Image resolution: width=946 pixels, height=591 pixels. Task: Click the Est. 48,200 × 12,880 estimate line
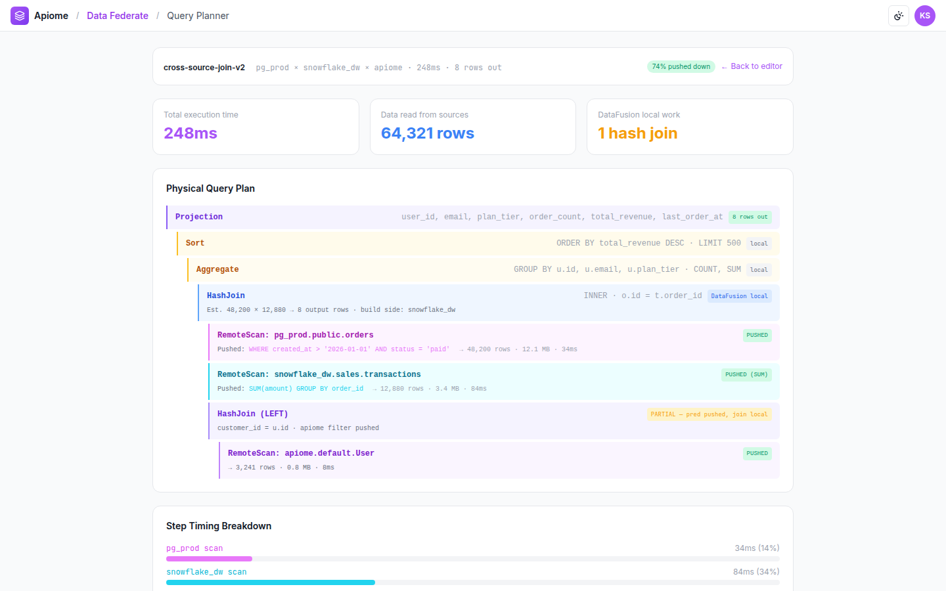[331, 310]
